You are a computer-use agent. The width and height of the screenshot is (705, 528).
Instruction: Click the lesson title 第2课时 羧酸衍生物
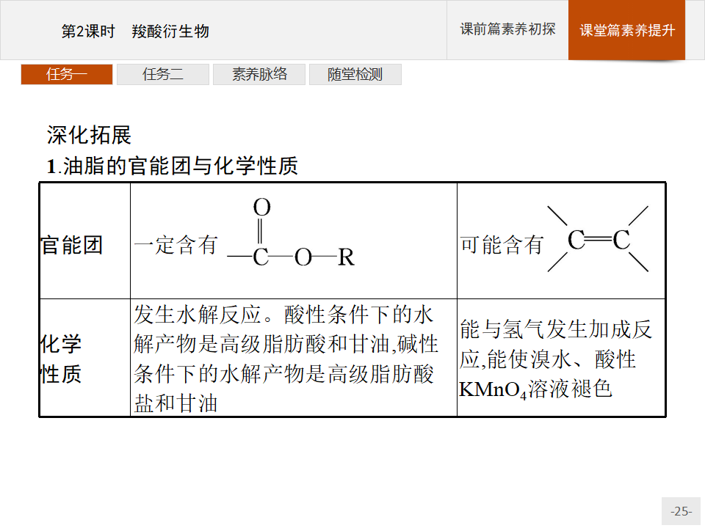[135, 31]
